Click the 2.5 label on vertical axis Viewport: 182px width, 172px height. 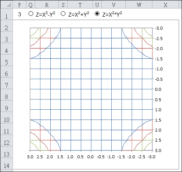pos(158,140)
